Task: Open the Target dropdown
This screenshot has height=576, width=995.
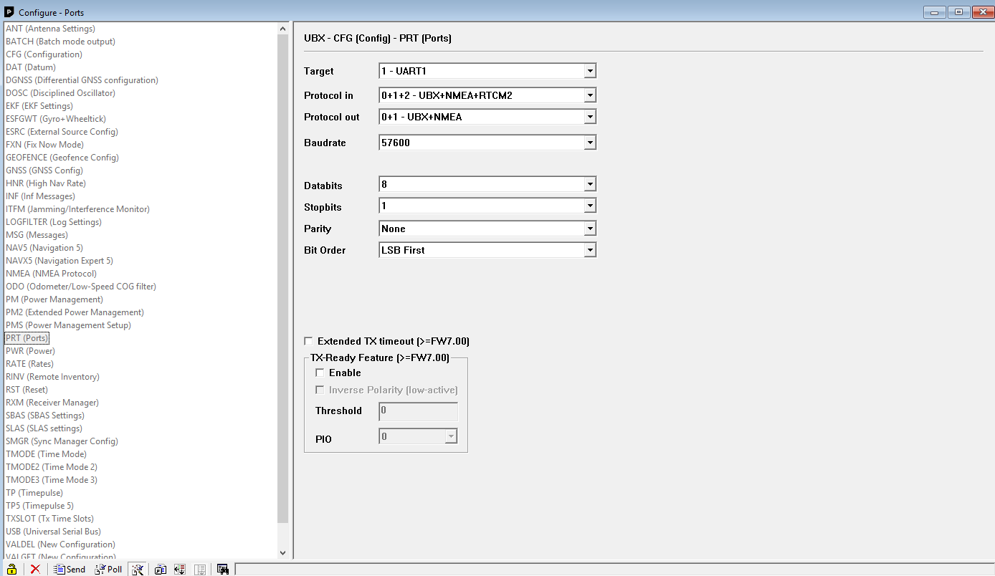Action: pyautogui.click(x=589, y=71)
